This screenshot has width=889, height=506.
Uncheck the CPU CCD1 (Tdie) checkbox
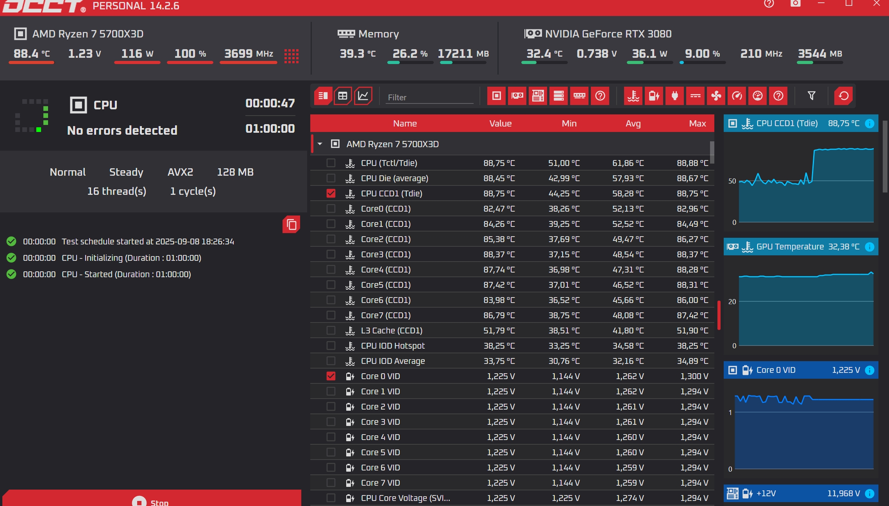pyautogui.click(x=331, y=194)
